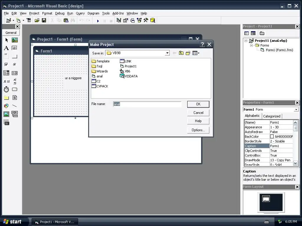Click View Code icon in Project panel

(247, 33)
